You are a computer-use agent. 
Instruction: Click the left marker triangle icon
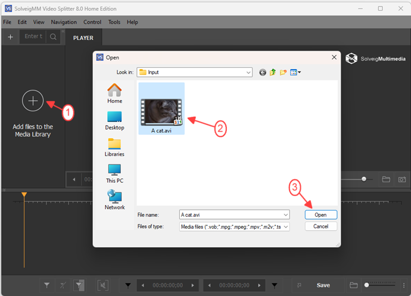point(128,285)
